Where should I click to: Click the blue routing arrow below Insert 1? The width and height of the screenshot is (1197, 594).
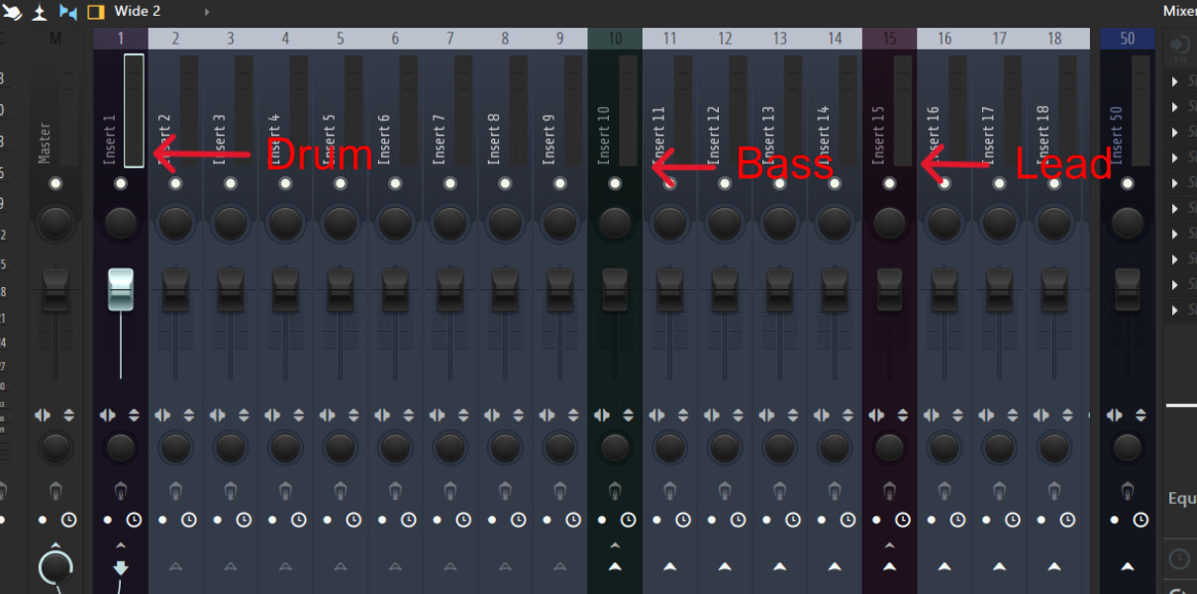pyautogui.click(x=121, y=567)
